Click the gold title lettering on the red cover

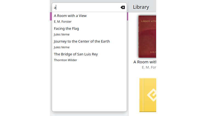pos(148,21)
